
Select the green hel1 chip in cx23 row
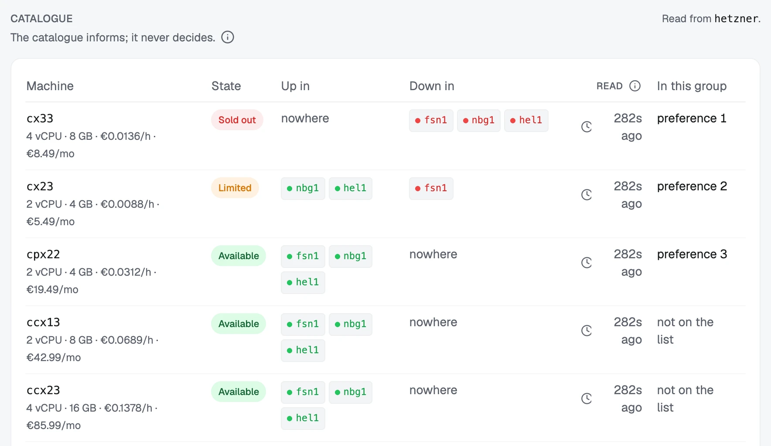pyautogui.click(x=351, y=188)
